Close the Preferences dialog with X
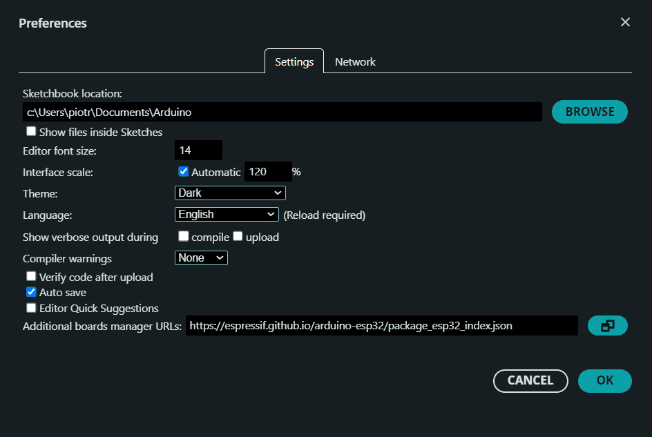The width and height of the screenshot is (652, 437). point(625,22)
